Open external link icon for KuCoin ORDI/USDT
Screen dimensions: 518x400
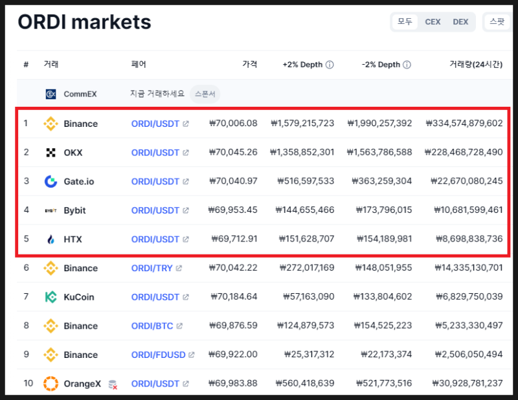click(186, 297)
